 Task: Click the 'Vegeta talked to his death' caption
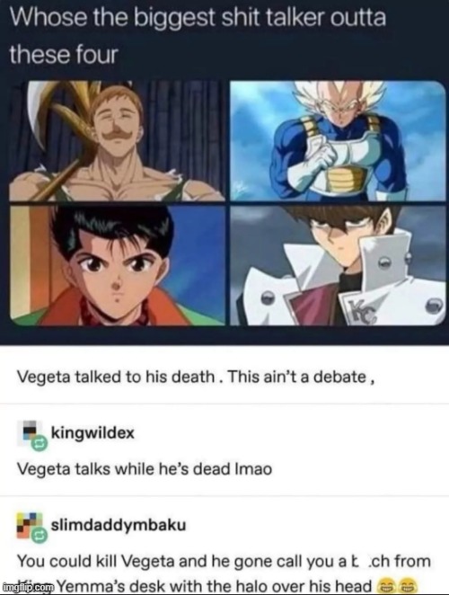pyautogui.click(x=196, y=377)
